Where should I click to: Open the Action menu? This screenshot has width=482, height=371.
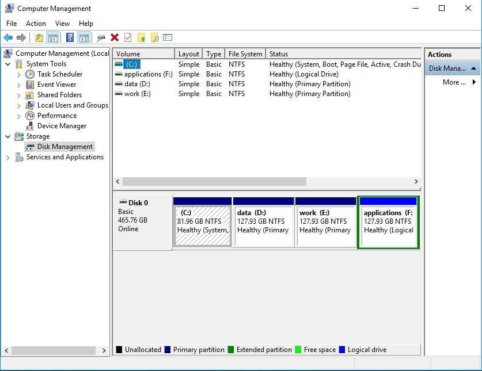(36, 24)
